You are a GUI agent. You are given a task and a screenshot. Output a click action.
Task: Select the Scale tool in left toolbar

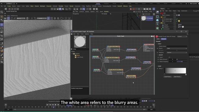click(2, 32)
